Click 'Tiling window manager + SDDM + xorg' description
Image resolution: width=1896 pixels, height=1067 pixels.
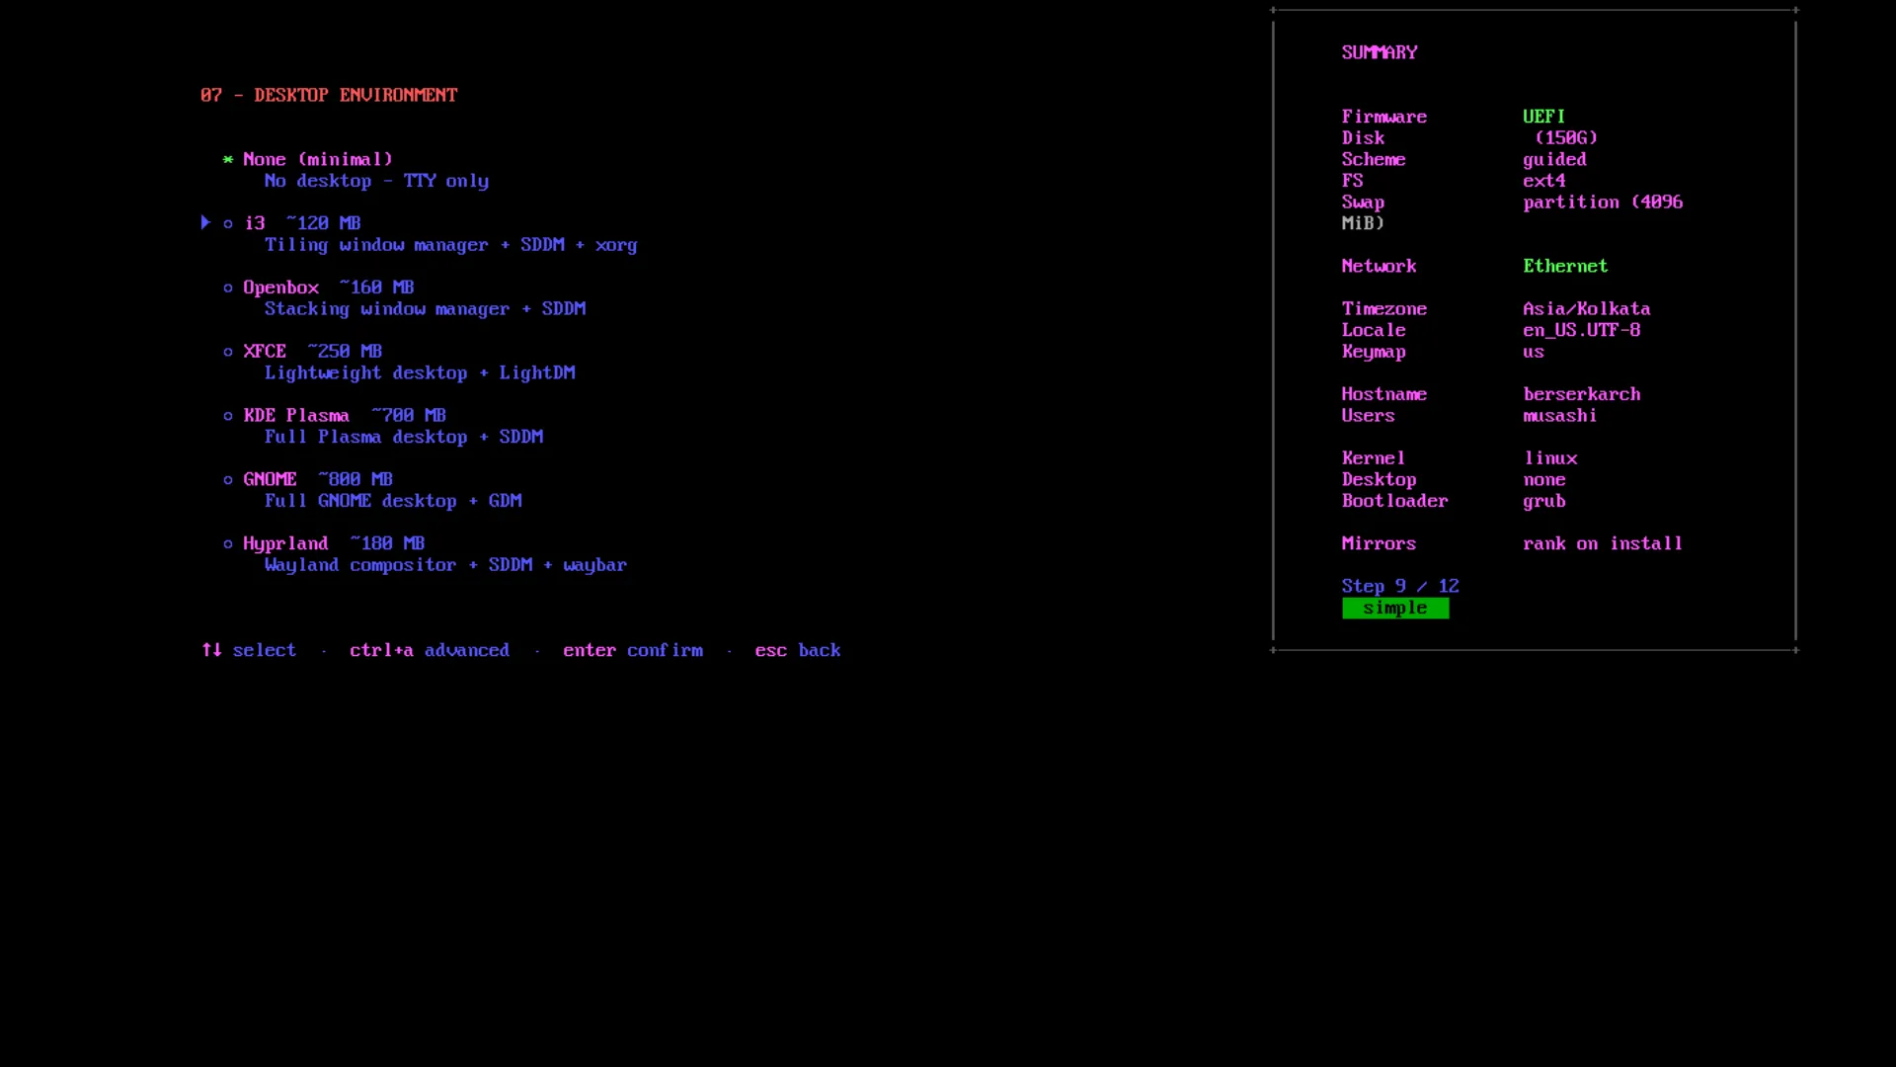pyautogui.click(x=451, y=245)
